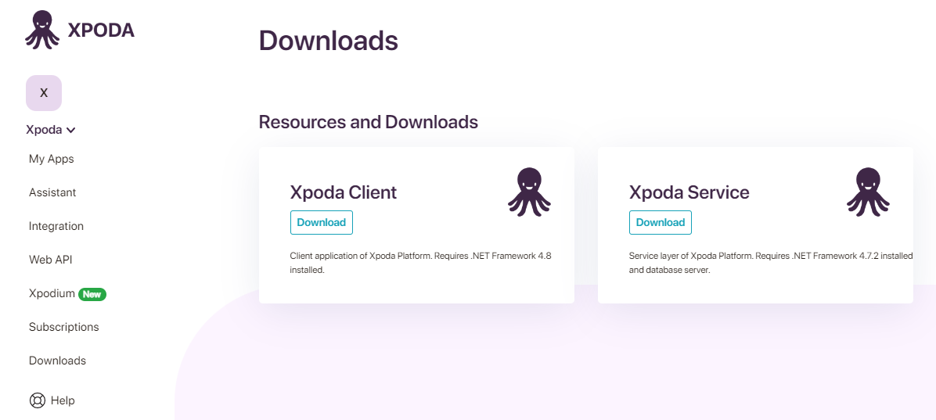This screenshot has width=936, height=420.
Task: Click the XPODA brand name text
Action: click(x=101, y=31)
